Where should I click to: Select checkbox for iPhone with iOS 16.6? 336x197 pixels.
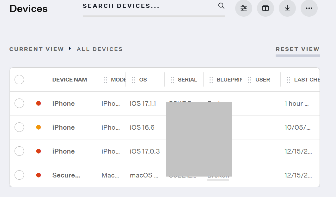[x=19, y=127]
